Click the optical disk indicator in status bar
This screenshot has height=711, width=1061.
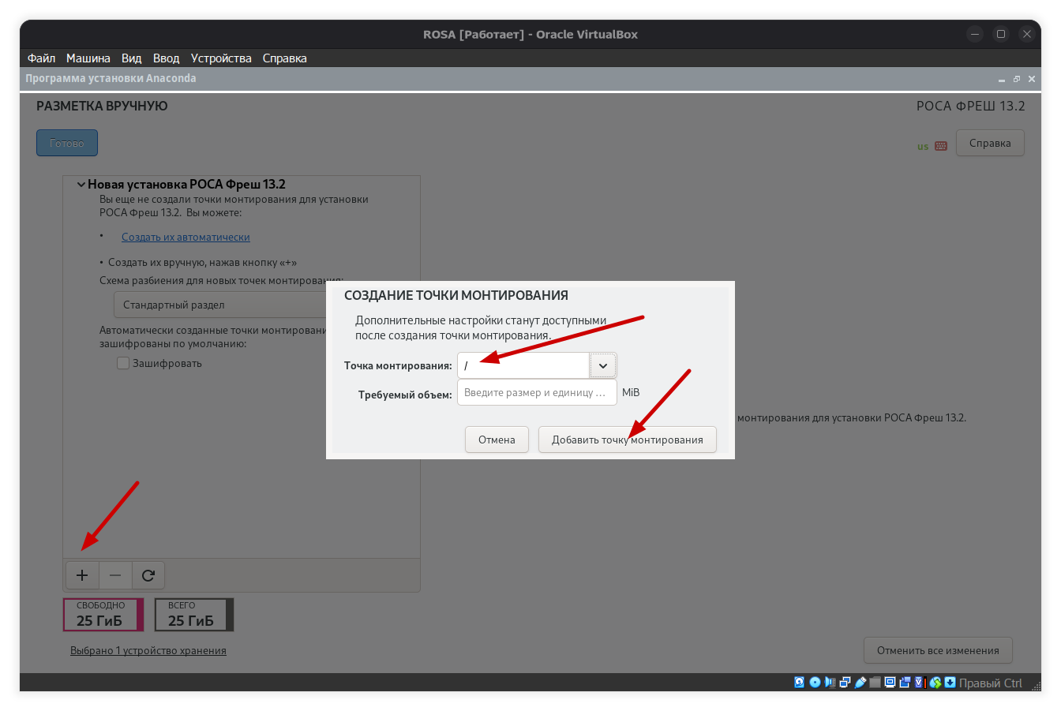(815, 683)
